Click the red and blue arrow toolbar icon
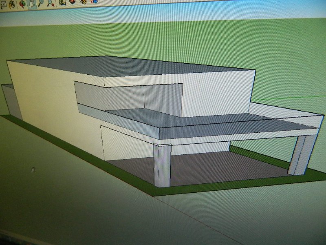The width and height of the screenshot is (326, 245). click(x=94, y=2)
